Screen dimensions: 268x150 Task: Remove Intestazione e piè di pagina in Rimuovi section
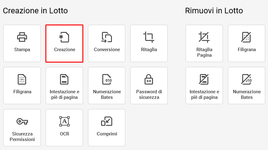(204, 86)
